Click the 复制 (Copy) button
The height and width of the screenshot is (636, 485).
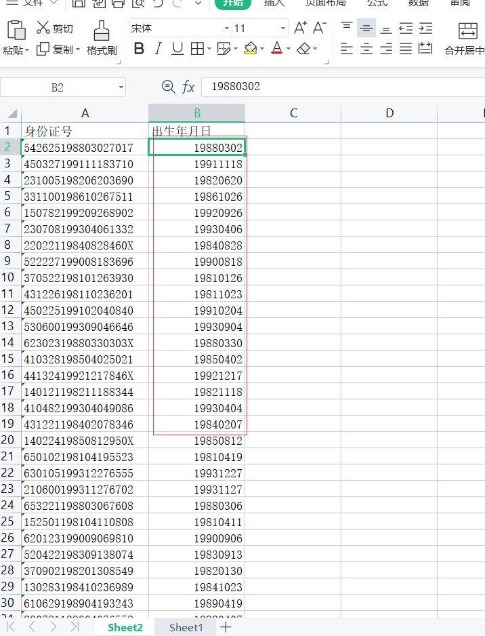(x=57, y=49)
